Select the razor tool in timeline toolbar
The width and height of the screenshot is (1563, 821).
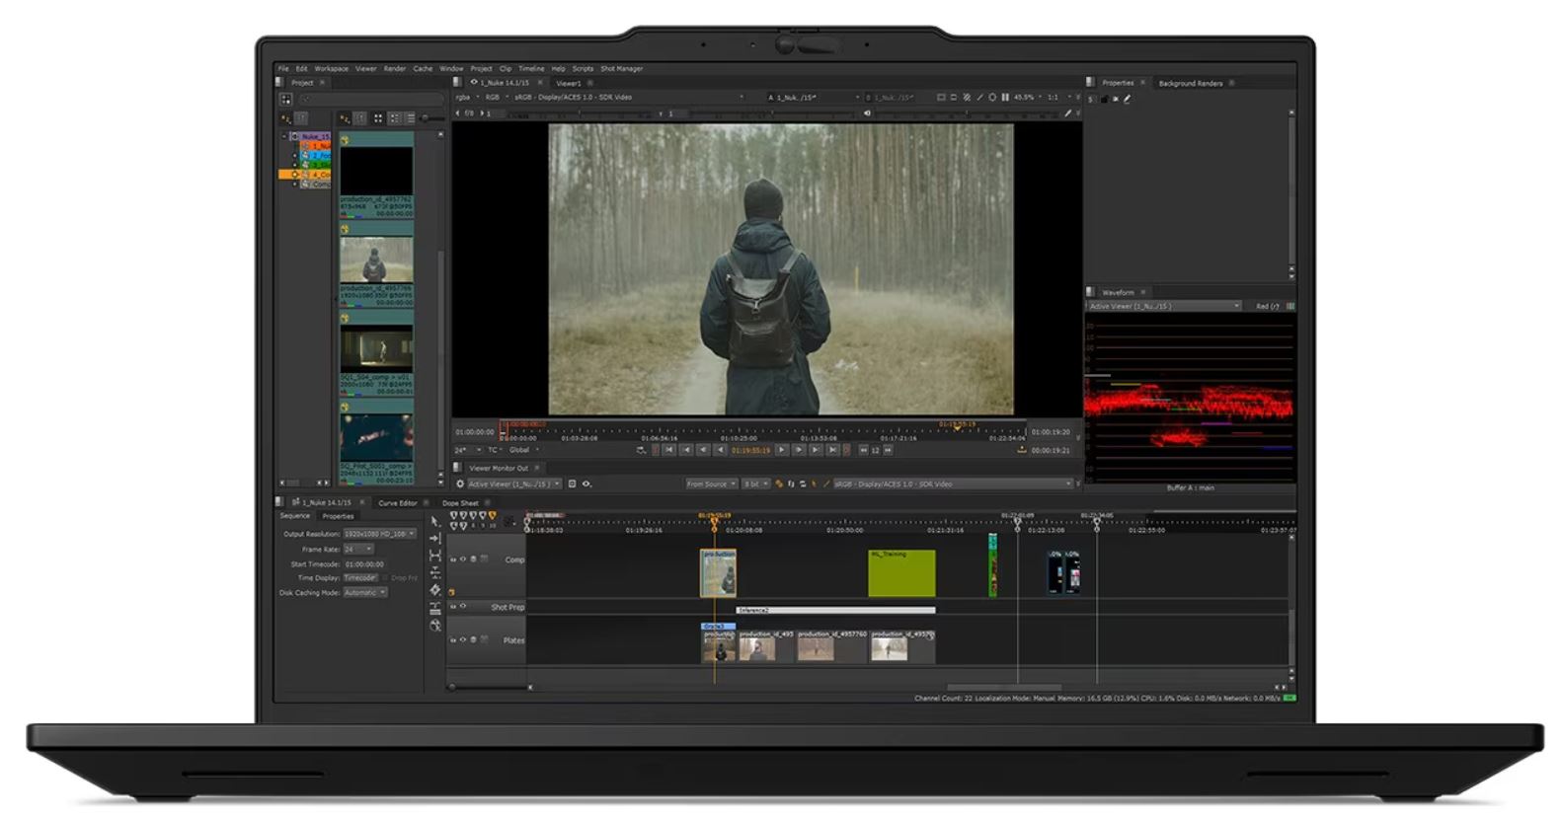coord(435,590)
